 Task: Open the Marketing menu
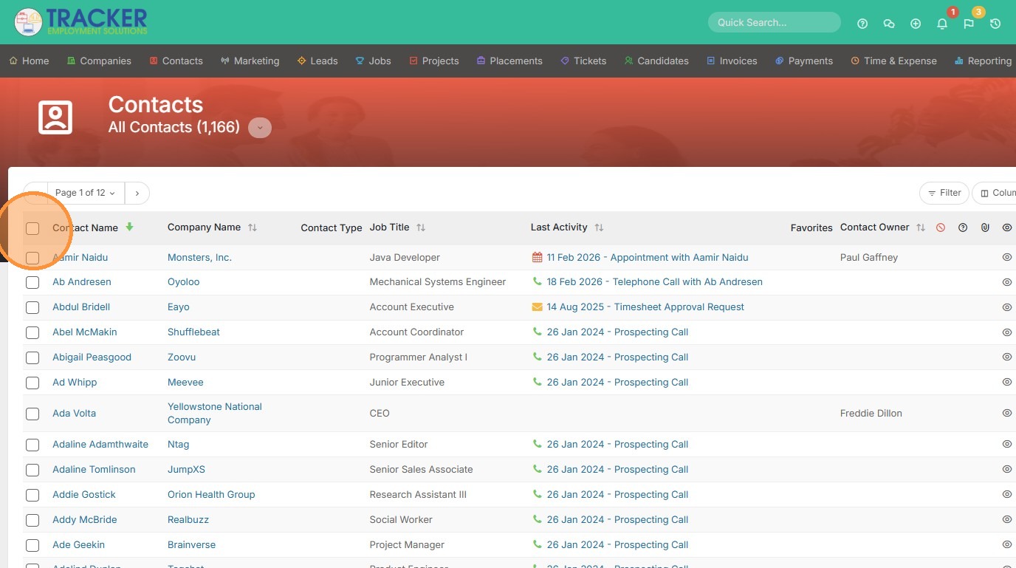pyautogui.click(x=250, y=61)
